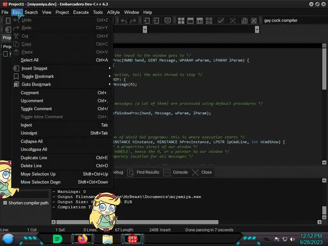Expand the Insert Snippet submenu
This screenshot has width=328, height=246.
(62, 69)
